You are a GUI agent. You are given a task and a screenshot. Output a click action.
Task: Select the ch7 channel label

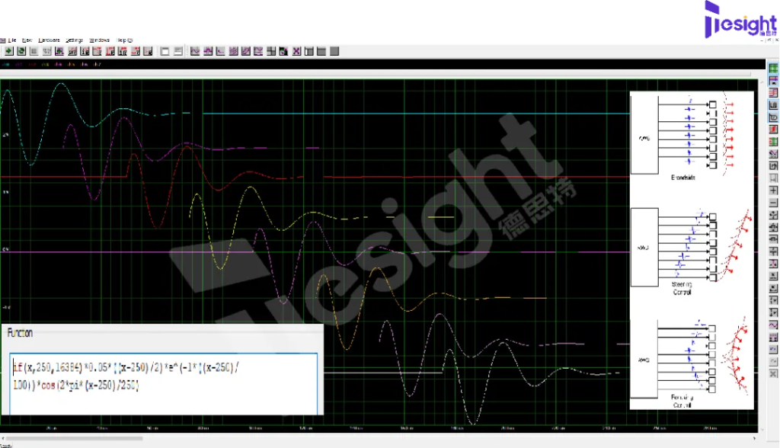(97, 64)
